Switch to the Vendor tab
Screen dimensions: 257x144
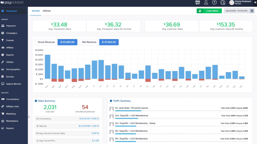[x=36, y=11]
